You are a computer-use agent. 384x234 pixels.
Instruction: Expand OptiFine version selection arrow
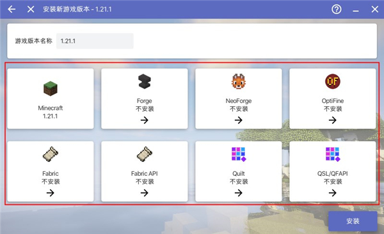(333, 120)
